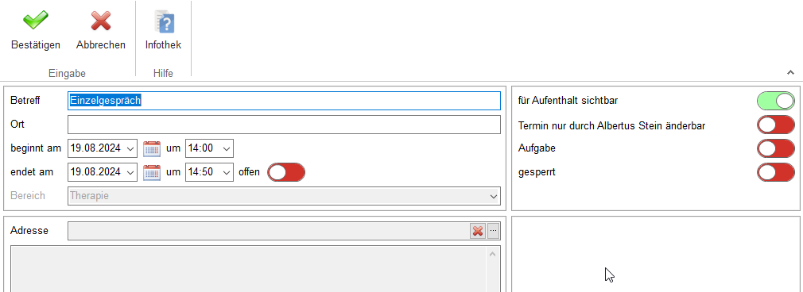Click the Bereich label
This screenshot has width=803, height=292.
click(28, 196)
